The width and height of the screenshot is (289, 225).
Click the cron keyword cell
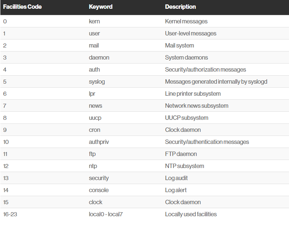click(95, 130)
